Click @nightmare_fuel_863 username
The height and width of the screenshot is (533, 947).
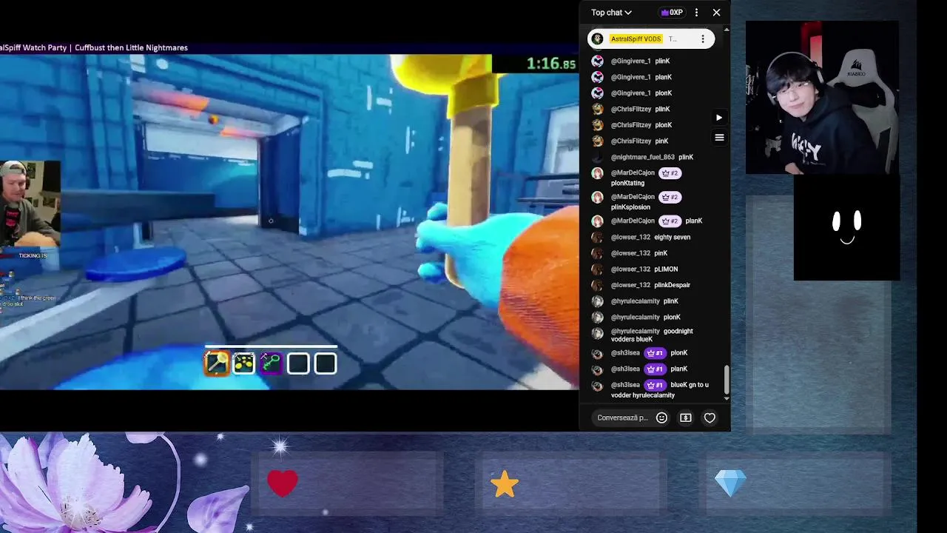pyautogui.click(x=643, y=157)
